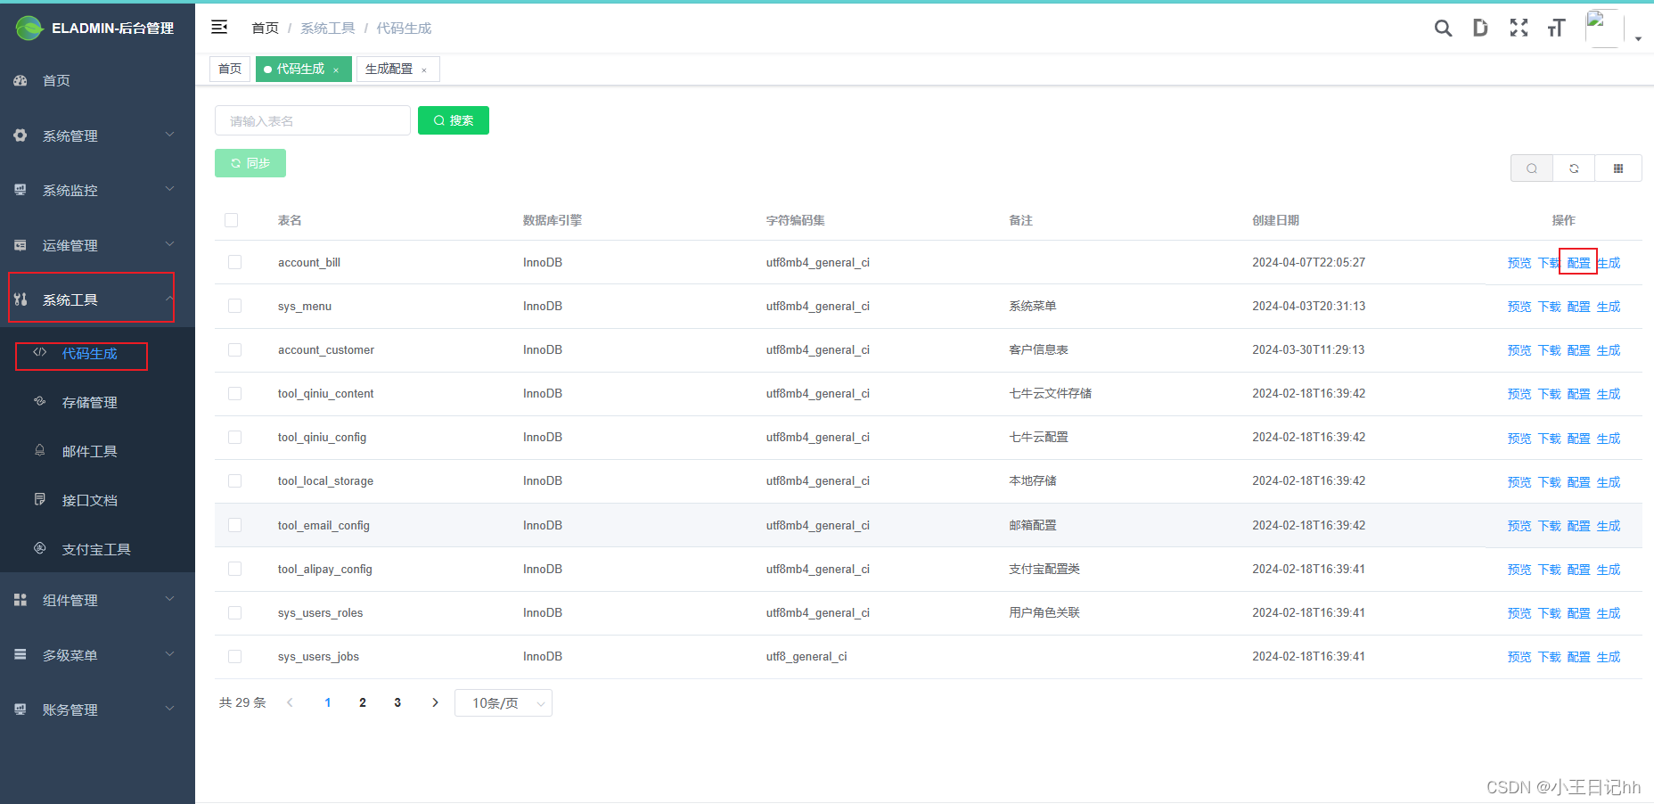The width and height of the screenshot is (1654, 804).
Task: Click the 代码生成 code brackets icon
Action: pos(40,352)
